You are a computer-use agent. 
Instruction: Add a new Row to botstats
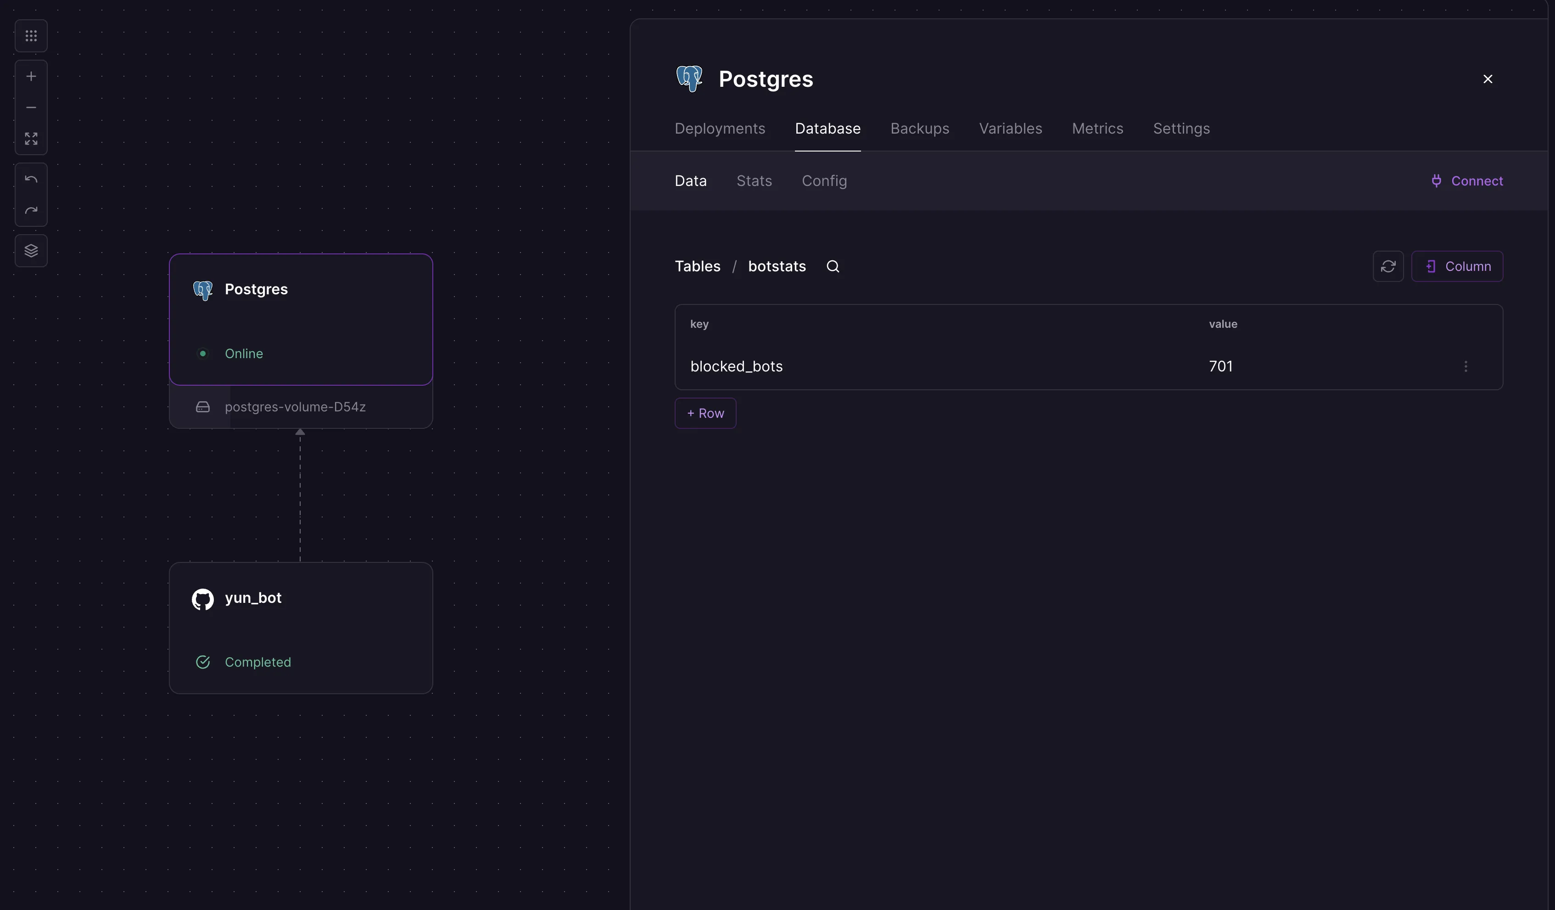tap(705, 413)
